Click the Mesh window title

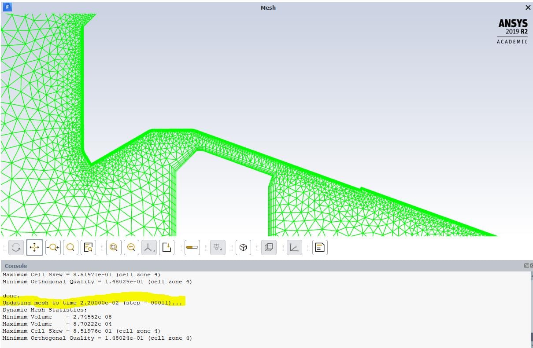268,7
